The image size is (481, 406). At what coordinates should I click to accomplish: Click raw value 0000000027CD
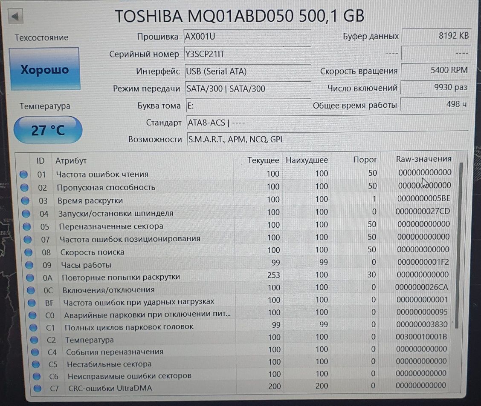tap(423, 212)
